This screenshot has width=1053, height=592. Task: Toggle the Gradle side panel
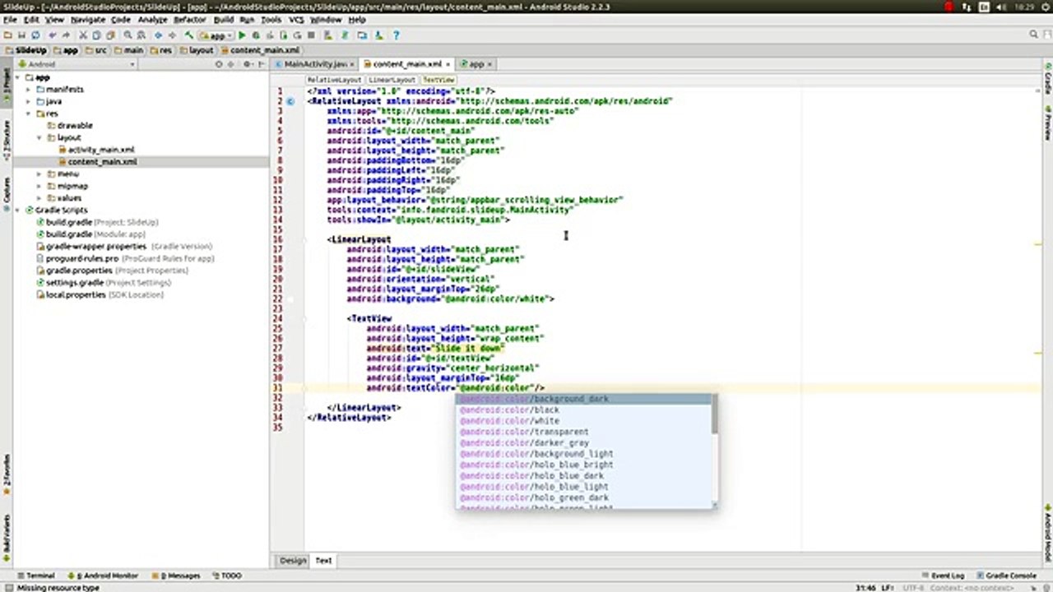[1047, 83]
